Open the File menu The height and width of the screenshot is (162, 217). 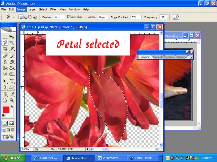pos(4,9)
